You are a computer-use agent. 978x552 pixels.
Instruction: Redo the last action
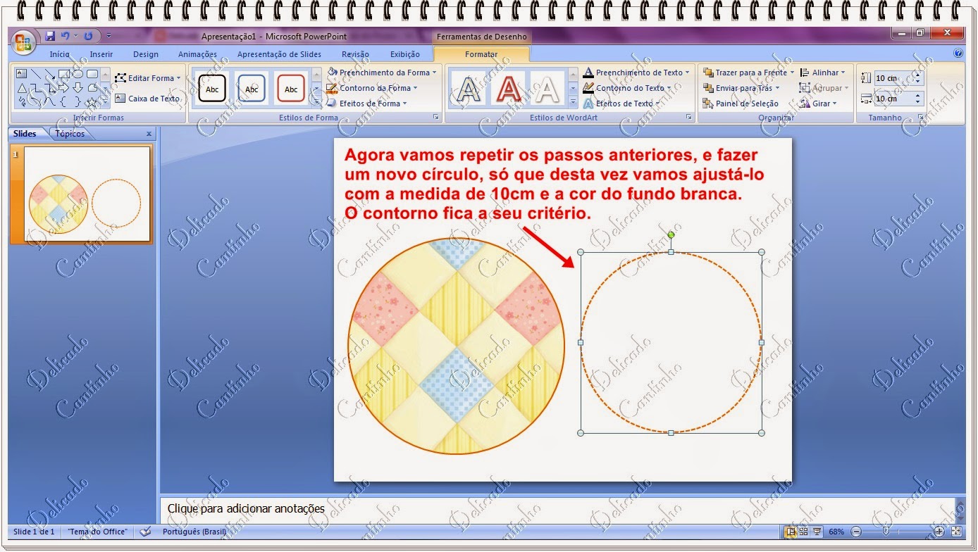pos(88,36)
